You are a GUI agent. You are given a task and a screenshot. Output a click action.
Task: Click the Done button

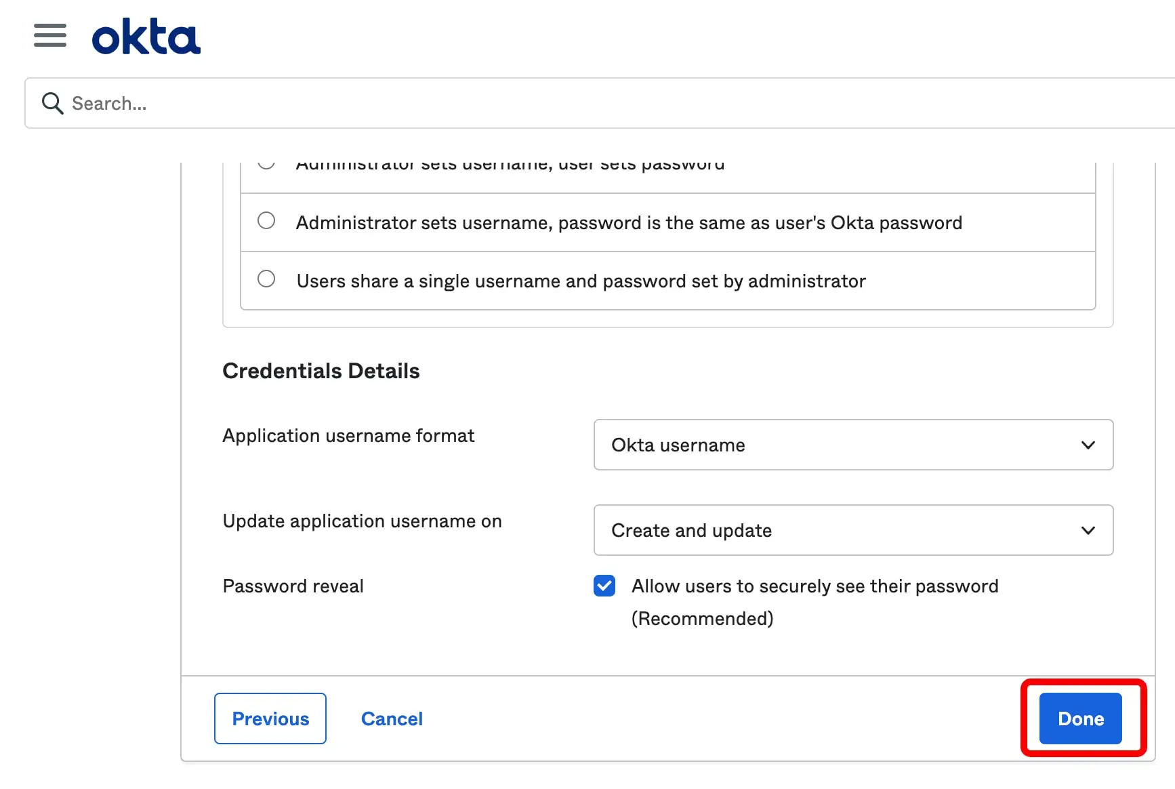(1081, 719)
